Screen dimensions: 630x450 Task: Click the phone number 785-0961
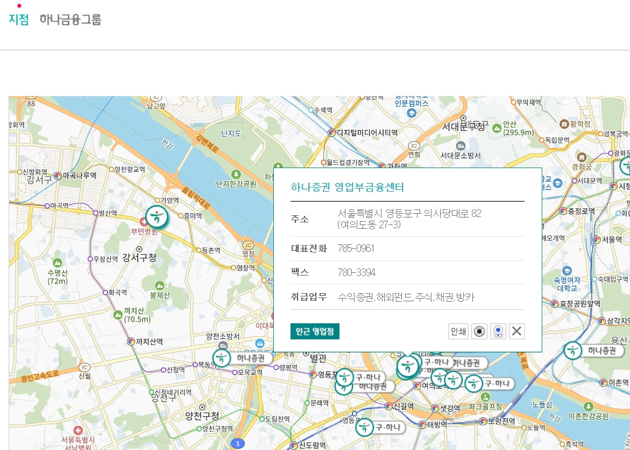pos(356,249)
